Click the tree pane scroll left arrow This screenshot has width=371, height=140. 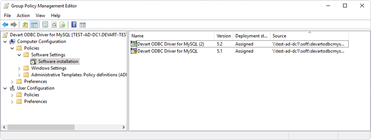pos(4,127)
